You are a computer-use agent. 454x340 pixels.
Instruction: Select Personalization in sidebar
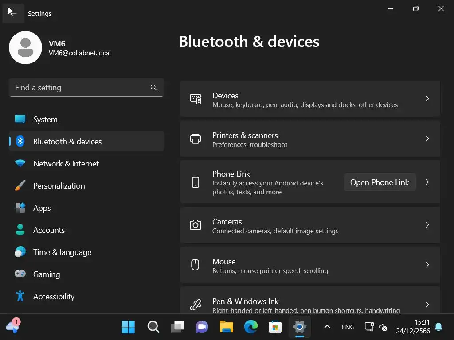click(86, 185)
